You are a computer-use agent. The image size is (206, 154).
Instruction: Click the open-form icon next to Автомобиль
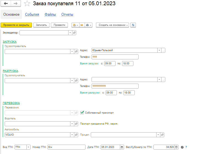(x=76, y=135)
